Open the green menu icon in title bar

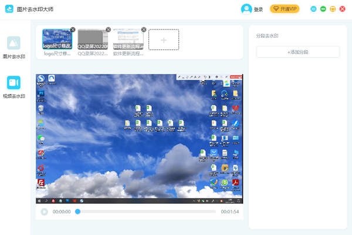314,9
